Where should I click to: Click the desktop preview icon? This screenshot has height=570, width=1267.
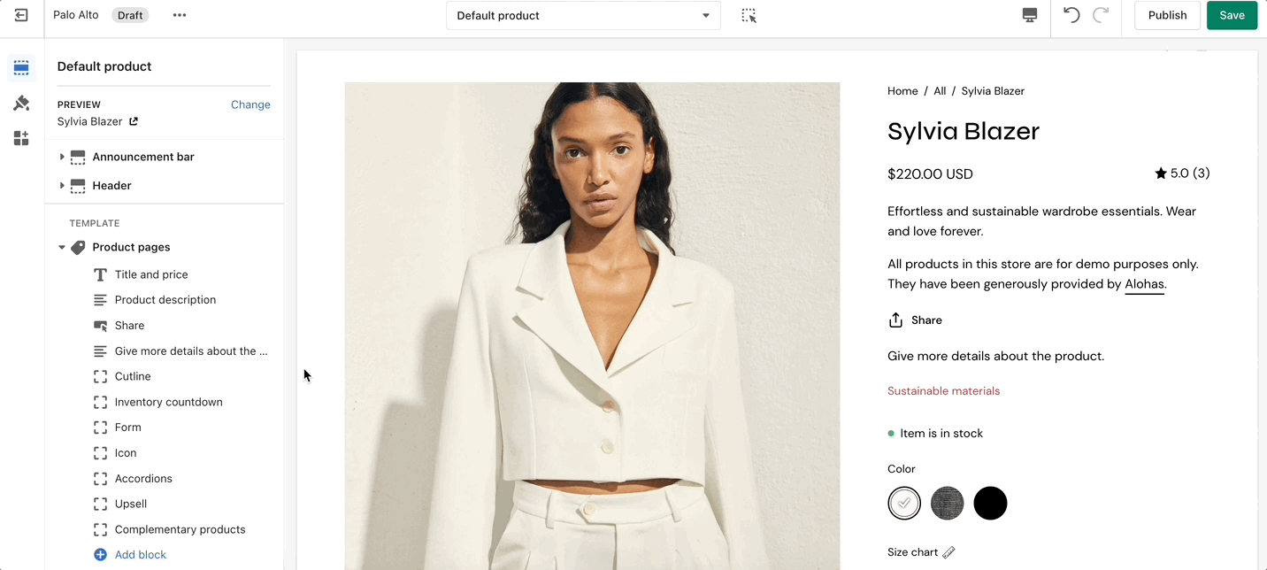(1029, 15)
